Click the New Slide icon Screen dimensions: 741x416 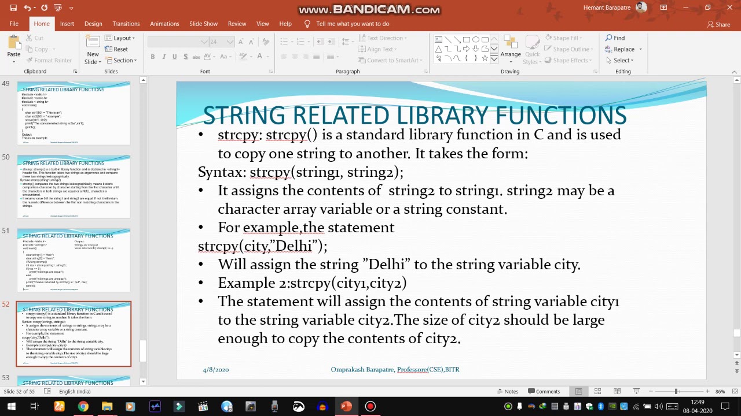[x=93, y=42]
